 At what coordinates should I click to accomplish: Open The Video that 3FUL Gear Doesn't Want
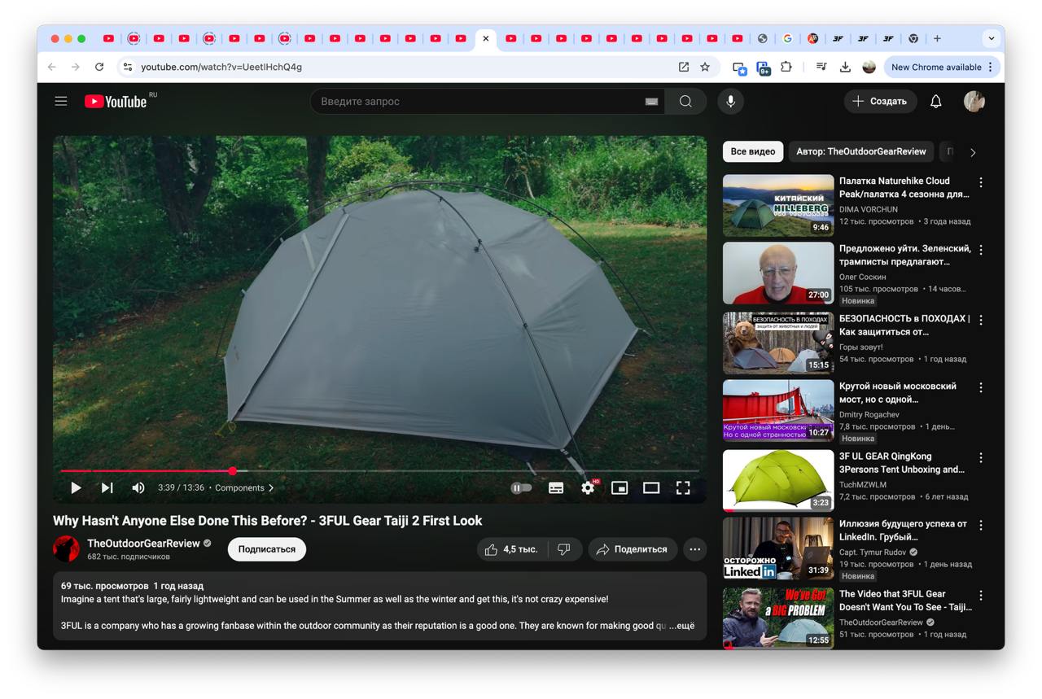tap(904, 601)
